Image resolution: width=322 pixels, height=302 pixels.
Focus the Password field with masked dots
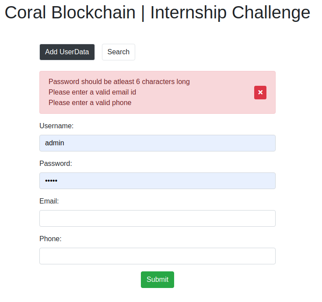[x=157, y=181]
